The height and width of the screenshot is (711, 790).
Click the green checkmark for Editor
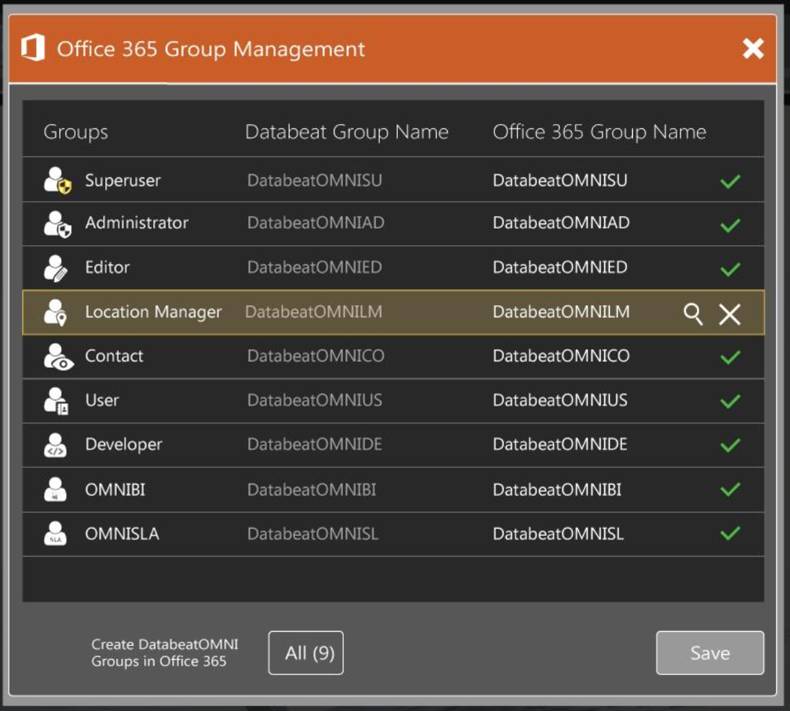click(x=730, y=269)
